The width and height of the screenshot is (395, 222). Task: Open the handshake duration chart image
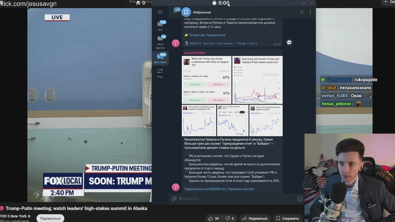(257, 80)
